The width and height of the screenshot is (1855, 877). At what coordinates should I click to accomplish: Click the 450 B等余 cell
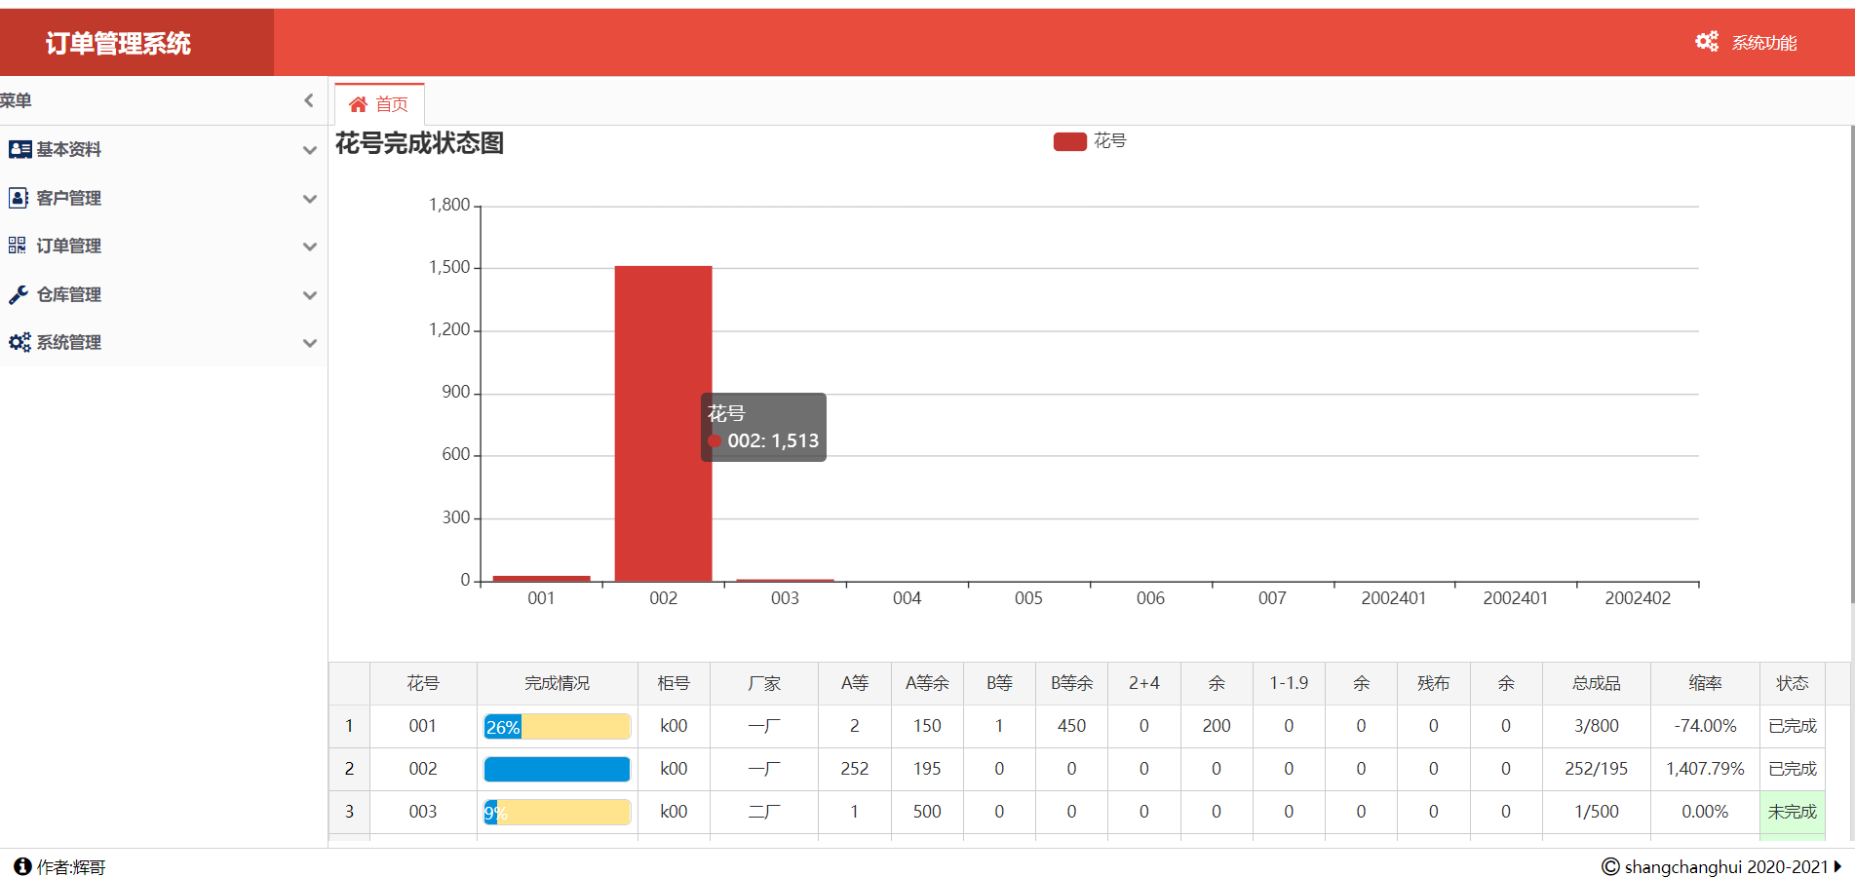1071,726
